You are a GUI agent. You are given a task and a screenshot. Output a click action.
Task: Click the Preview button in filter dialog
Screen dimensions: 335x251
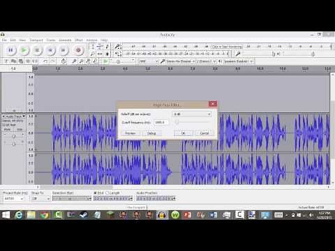[x=131, y=133]
